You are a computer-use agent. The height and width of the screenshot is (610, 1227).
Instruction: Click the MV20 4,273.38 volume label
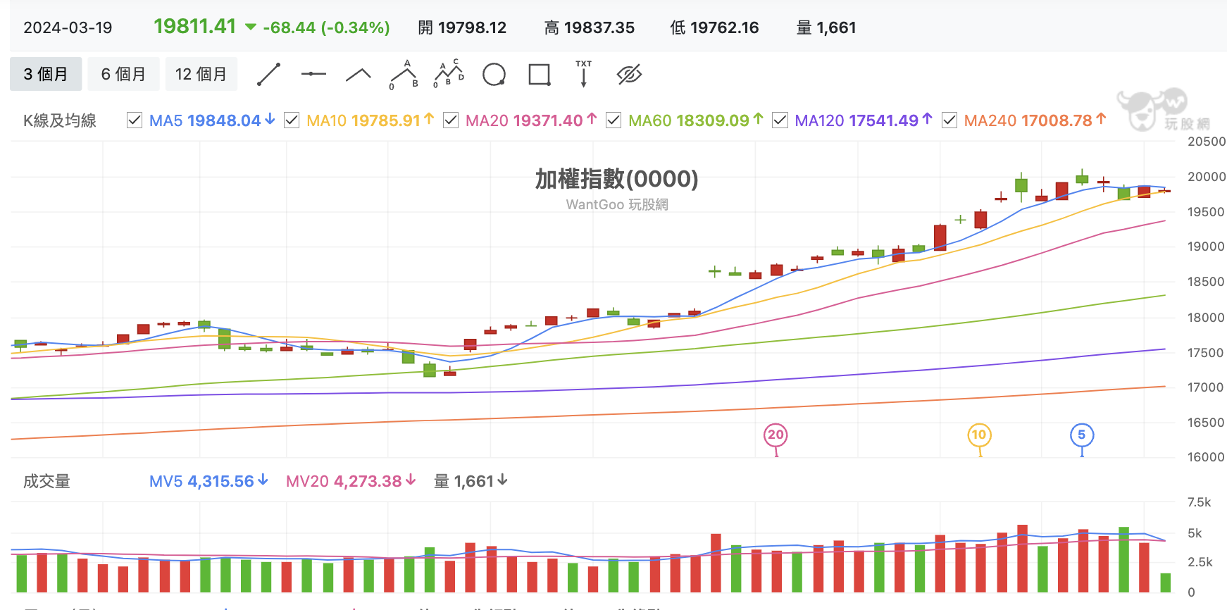tap(351, 481)
